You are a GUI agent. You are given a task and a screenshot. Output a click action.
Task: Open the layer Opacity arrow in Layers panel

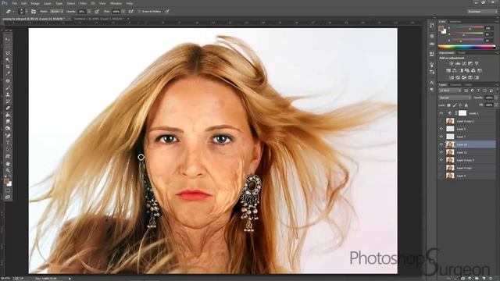(496, 98)
